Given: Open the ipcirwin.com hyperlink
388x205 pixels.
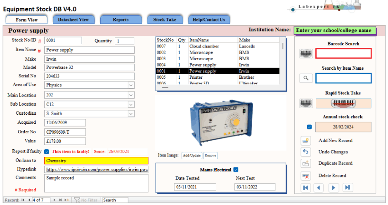Looking at the screenshot, I should pyautogui.click(x=97, y=170).
